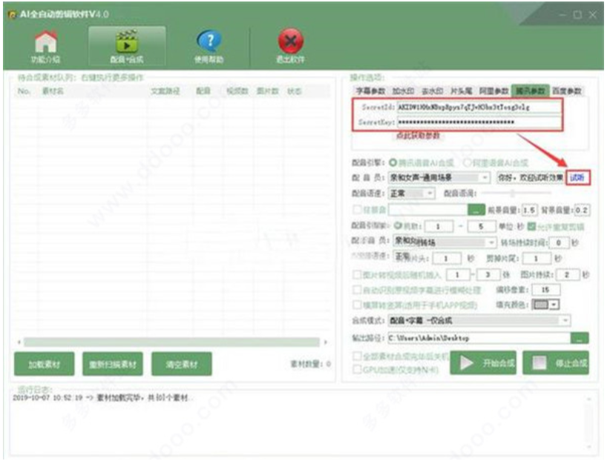Enable GPU加速 checkbox

coord(356,370)
